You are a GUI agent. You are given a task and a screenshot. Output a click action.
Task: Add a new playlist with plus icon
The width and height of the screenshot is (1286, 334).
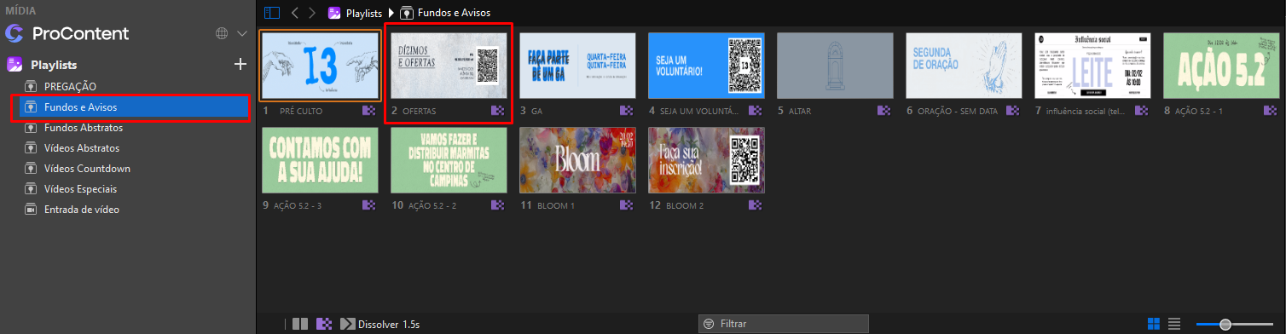click(240, 64)
